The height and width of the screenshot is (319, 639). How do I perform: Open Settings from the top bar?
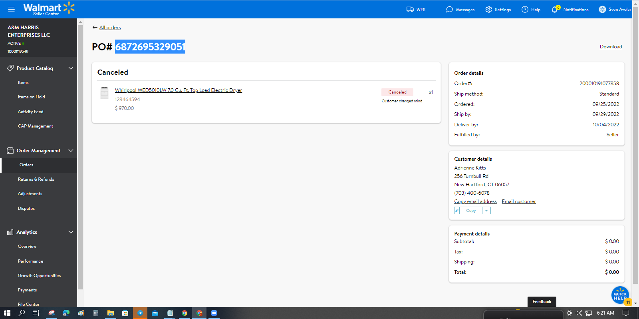[498, 10]
